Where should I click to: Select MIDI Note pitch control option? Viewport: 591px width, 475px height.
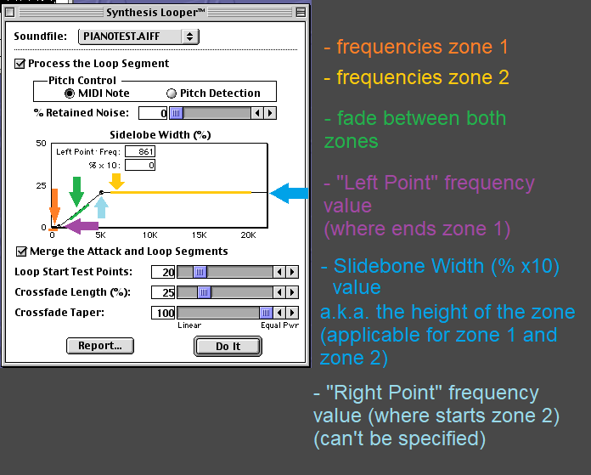click(70, 93)
